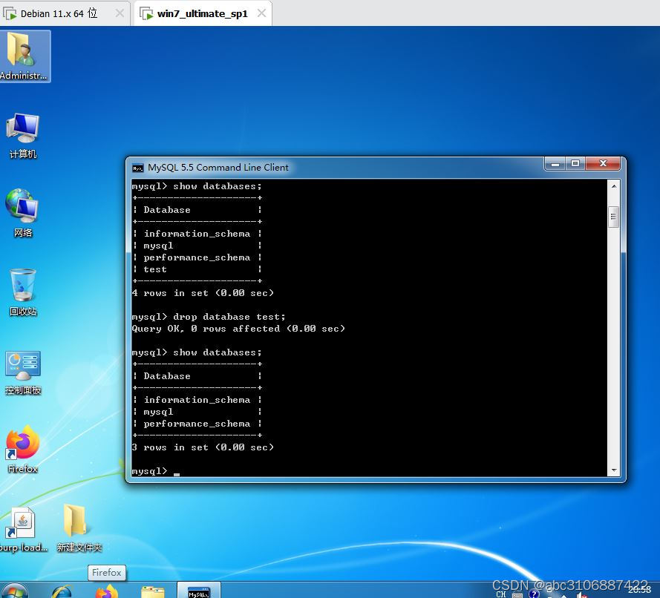This screenshot has height=598, width=660.
Task: Click the 'drop database test;' command line
Action: [209, 317]
